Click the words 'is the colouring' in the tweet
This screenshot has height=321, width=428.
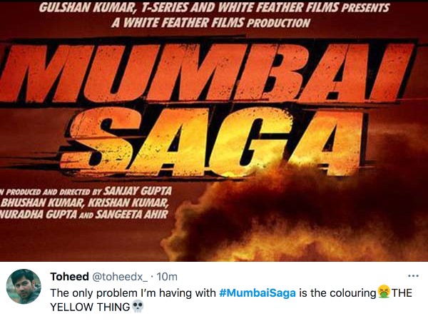click(337, 293)
